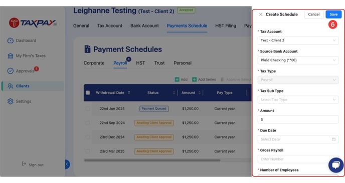Close the Create Schedule panel with X
This screenshot has width=345, height=183.
[261, 14]
